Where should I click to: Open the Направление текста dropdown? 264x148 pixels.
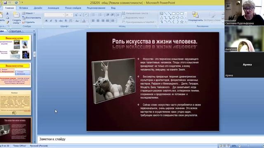(x=136, y=13)
